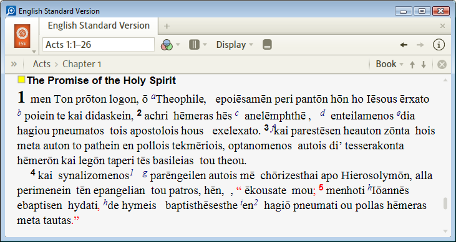Click the large chapter number 1
The image size is (456, 242).
coord(21,97)
